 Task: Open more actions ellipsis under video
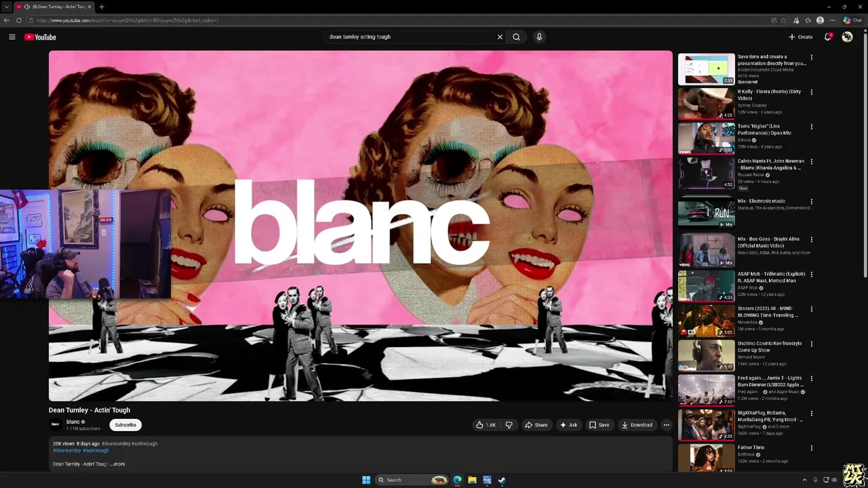666,425
